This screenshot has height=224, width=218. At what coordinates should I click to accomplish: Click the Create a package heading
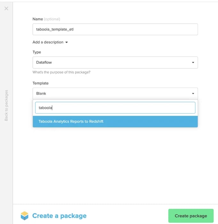59,216
